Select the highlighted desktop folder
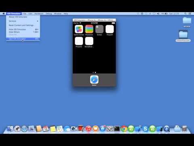The height and width of the screenshot is (146, 194). coord(183,34)
